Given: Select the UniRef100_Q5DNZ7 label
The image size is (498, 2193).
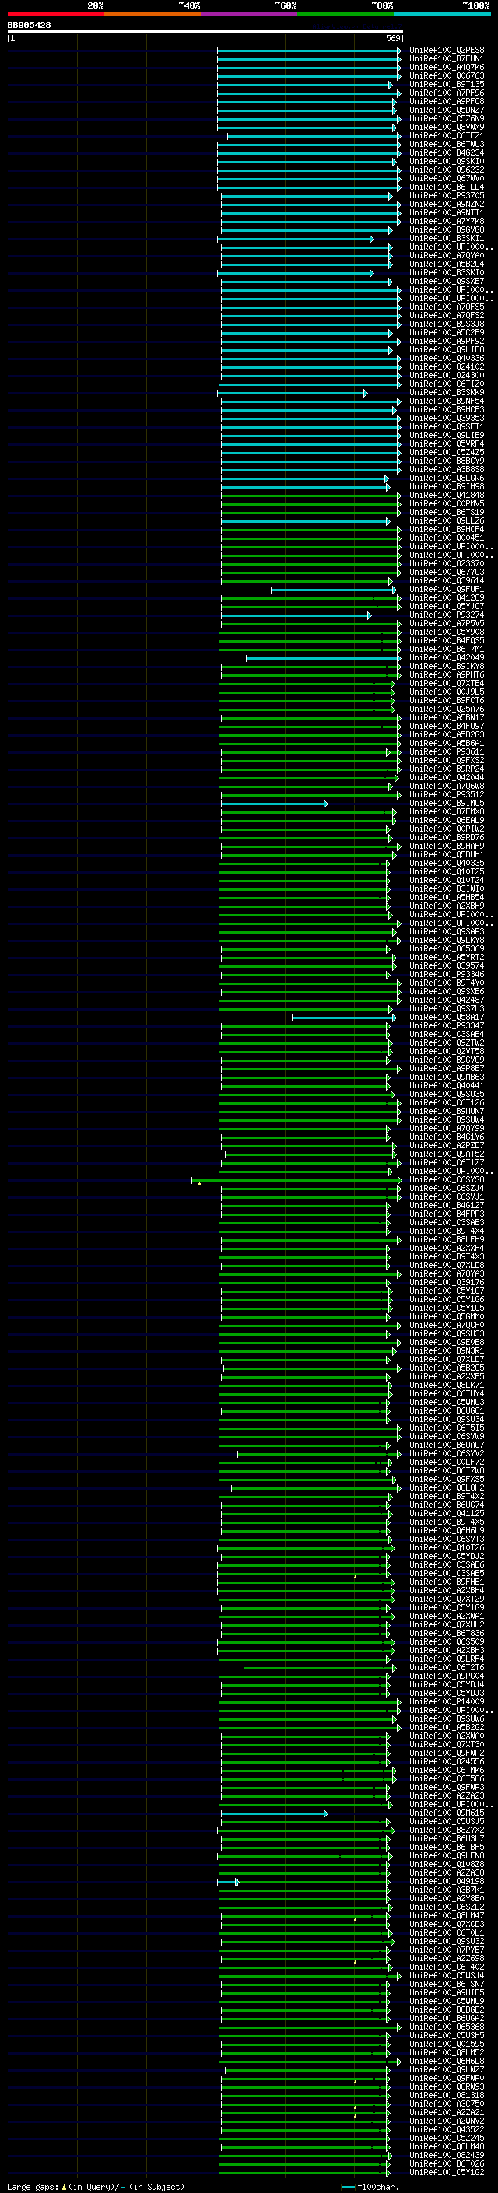Looking at the screenshot, I should (447, 110).
